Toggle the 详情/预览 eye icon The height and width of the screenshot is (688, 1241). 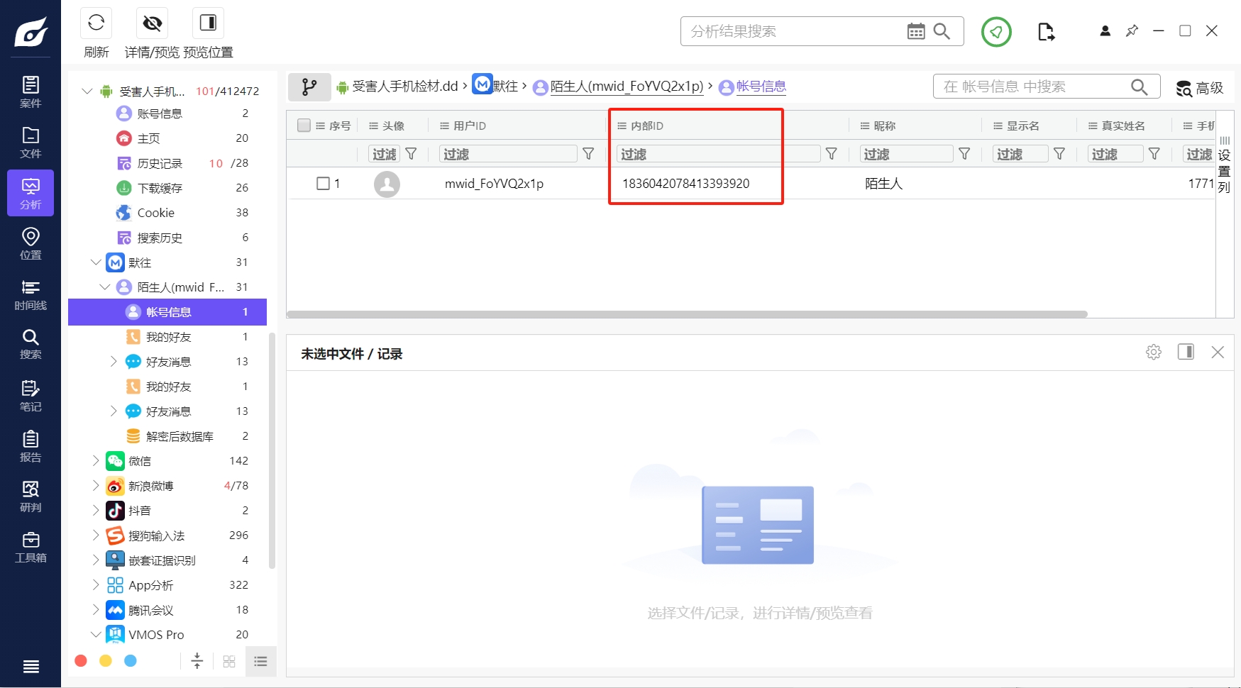tap(152, 23)
